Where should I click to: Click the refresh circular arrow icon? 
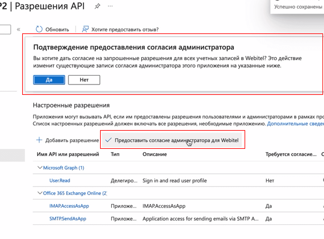39,29
